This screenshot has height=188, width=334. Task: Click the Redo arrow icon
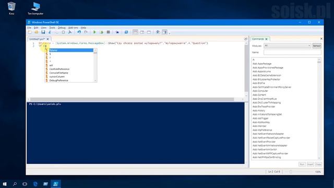coord(86,32)
